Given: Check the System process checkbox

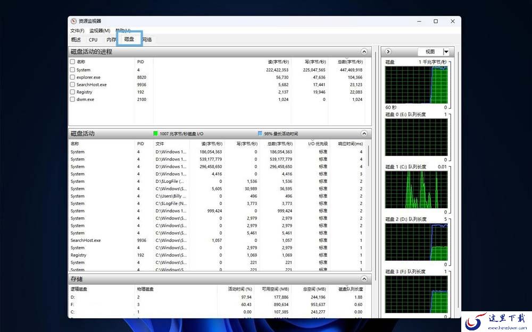Looking at the screenshot, I should [72, 70].
